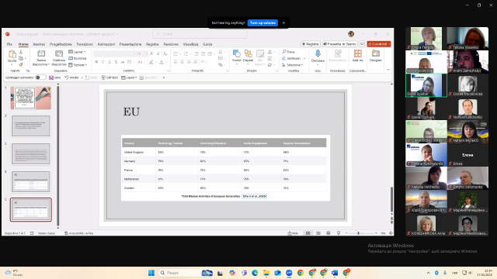This screenshot has width=497, height=279.
Task: Click the Format Painter brush icon
Action: (21, 64)
